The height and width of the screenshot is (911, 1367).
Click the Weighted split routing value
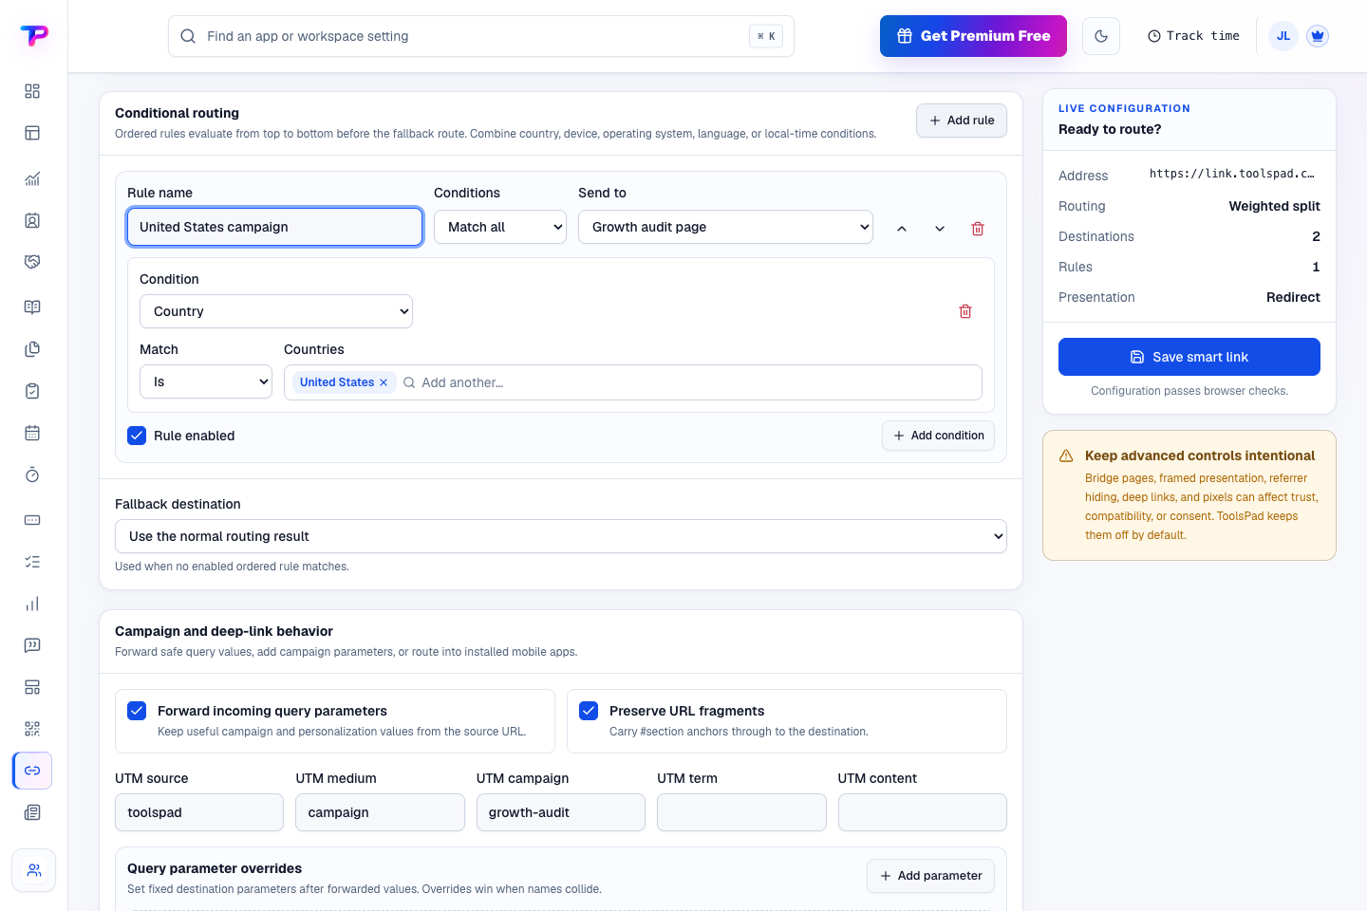tap(1274, 206)
